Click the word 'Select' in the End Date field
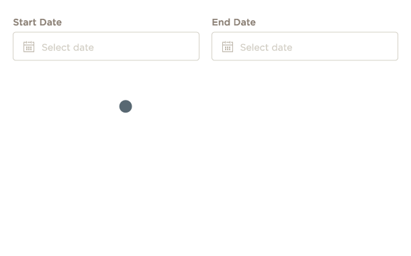This screenshot has width=411, height=256. point(255,48)
